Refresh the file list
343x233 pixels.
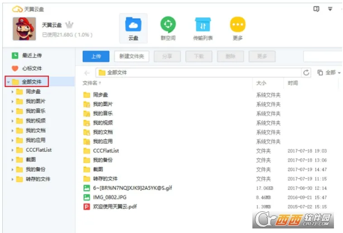coord(306,73)
